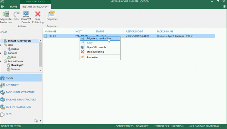The height and width of the screenshot is (129, 227).
Task: Select the Instant VM Recovery tab
Action: click(35, 7)
